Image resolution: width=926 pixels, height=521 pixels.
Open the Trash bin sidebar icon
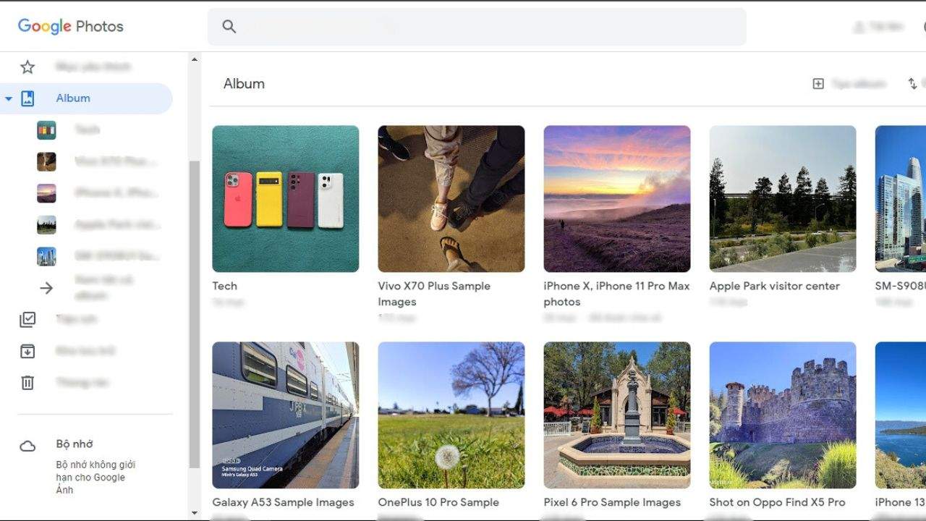(x=27, y=383)
